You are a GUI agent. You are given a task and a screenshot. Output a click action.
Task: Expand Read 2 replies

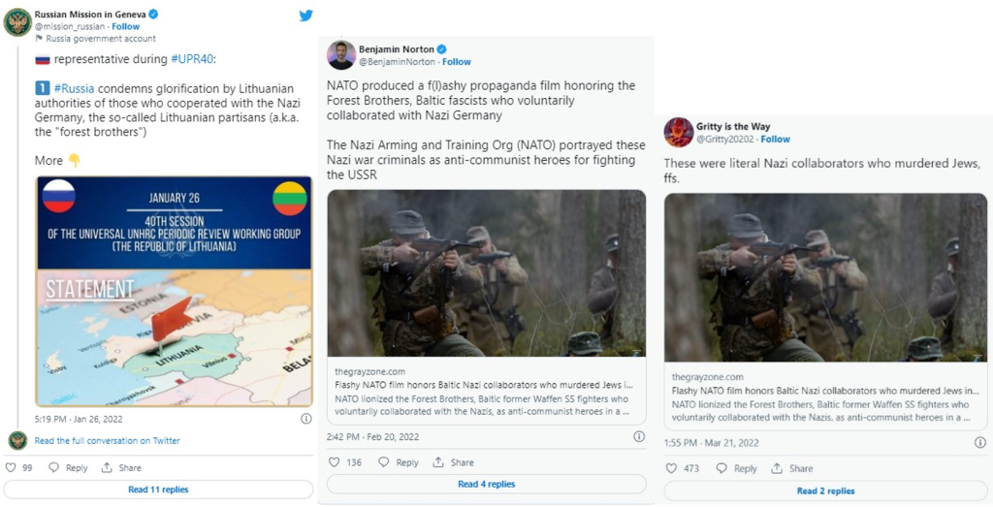coord(825,491)
